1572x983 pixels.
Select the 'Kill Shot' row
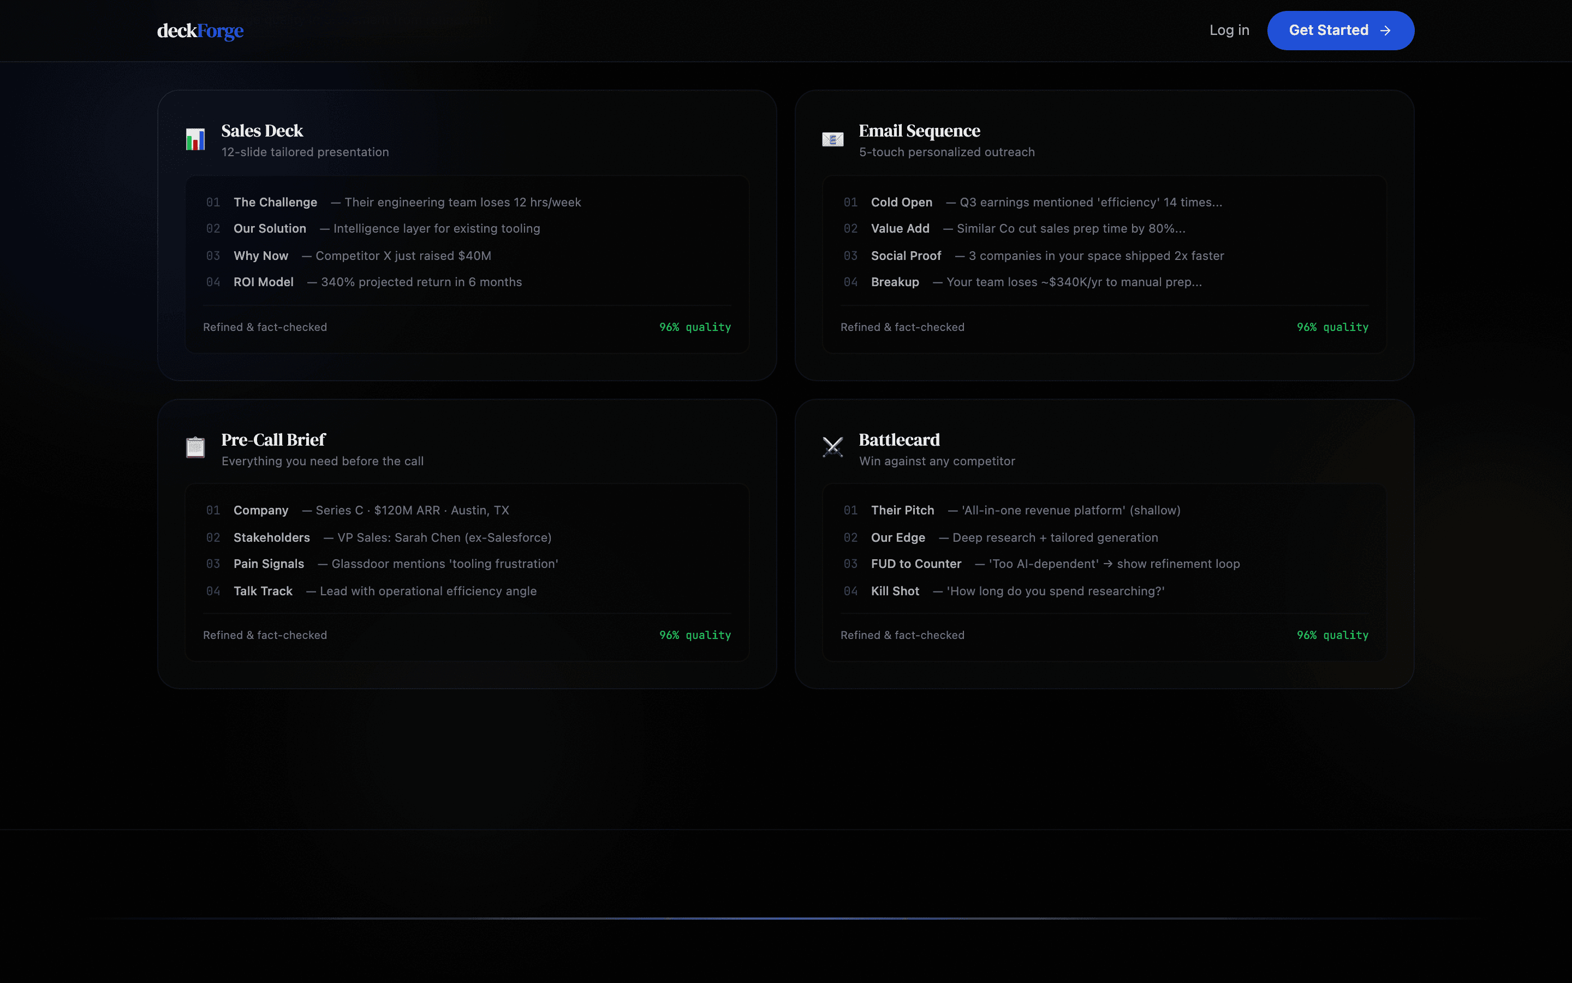click(1104, 591)
